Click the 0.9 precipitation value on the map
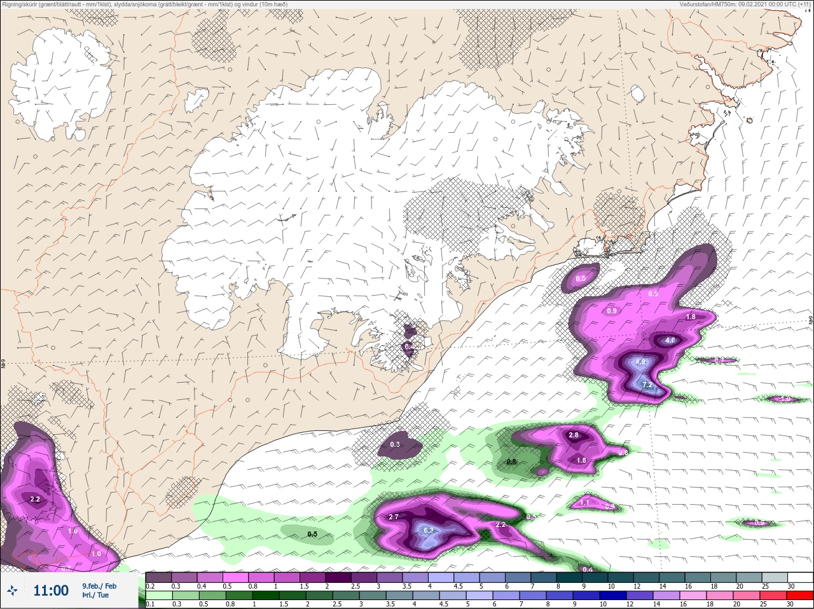Screen dimensions: 814x609 coord(612,311)
